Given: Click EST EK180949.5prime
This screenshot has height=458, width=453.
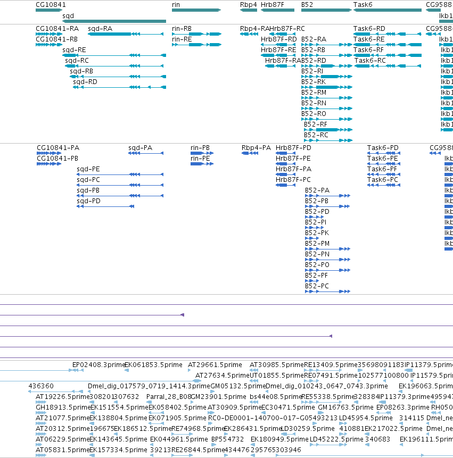Looking at the screenshot, I should pyautogui.click(x=279, y=439).
